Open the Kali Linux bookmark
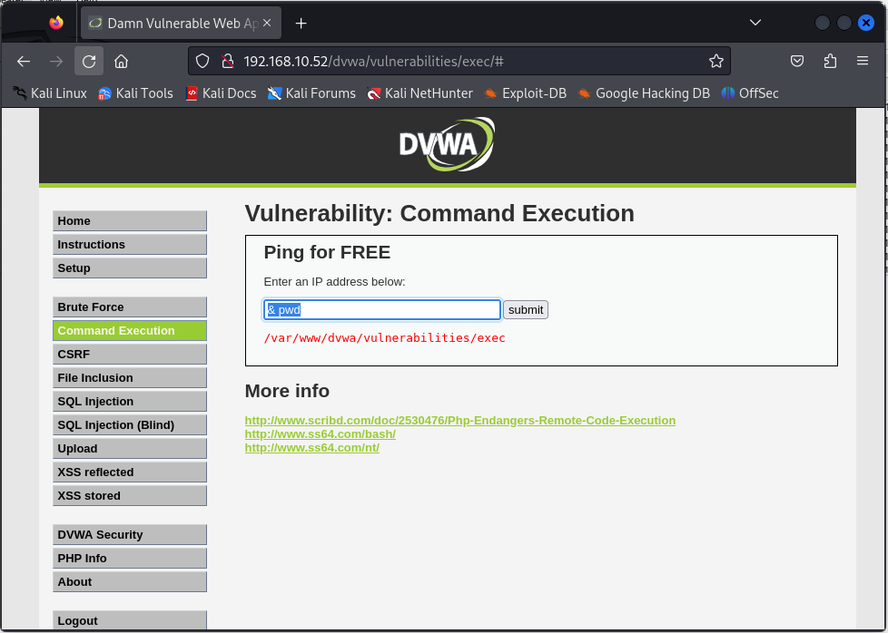The image size is (888, 633). pyautogui.click(x=50, y=93)
